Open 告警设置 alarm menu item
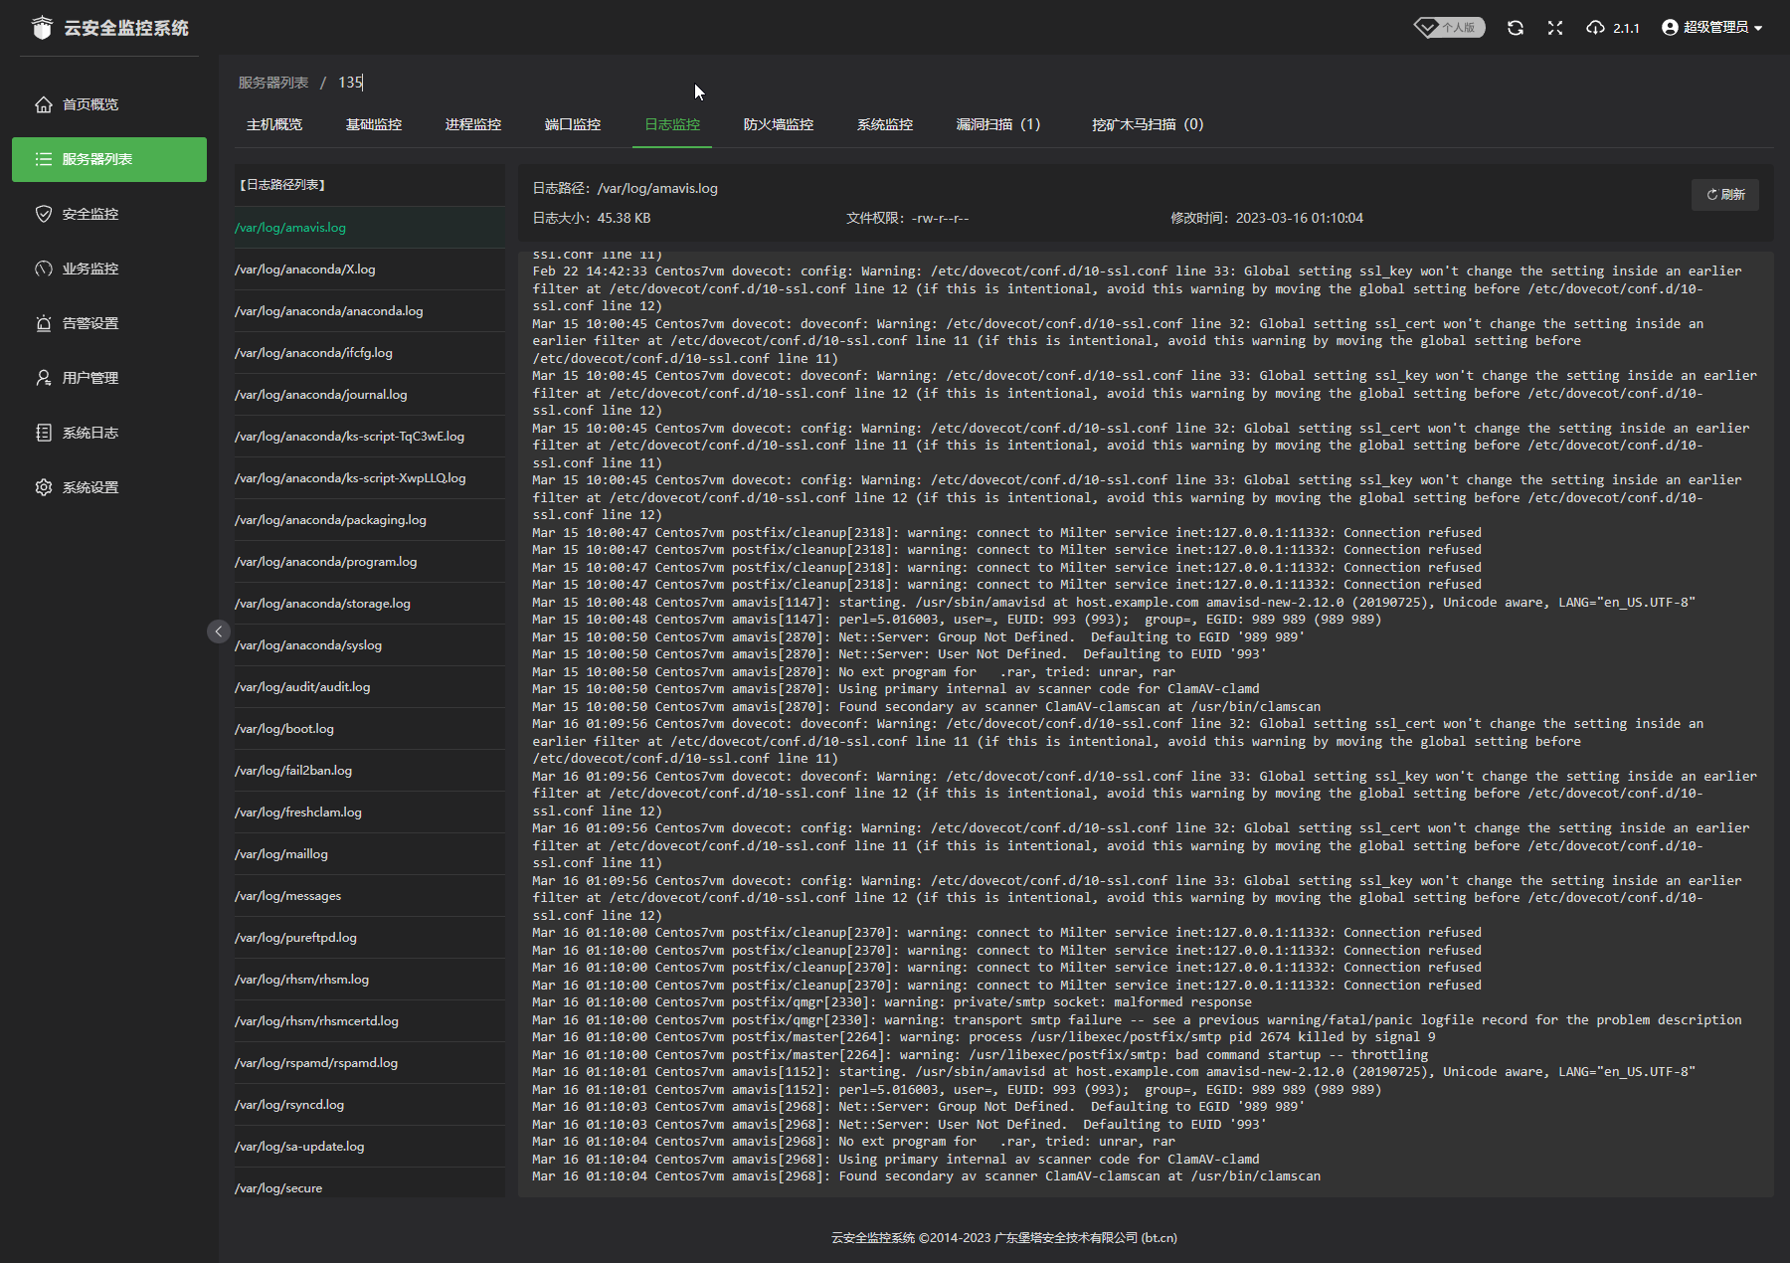 (x=89, y=323)
